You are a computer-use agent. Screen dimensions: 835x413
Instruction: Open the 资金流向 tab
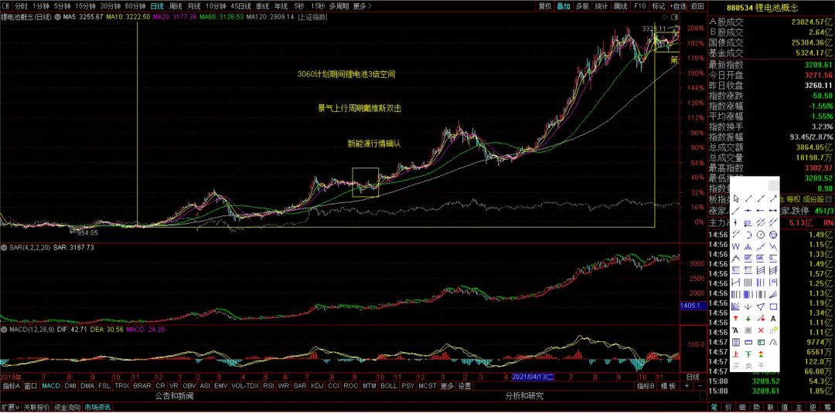point(66,407)
